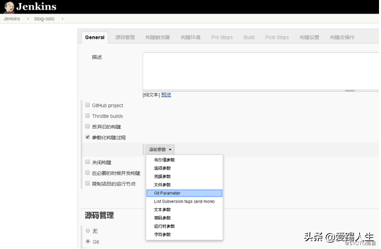The width and height of the screenshot is (381, 249).
Task: Expand arrow after Jenkins breadcrumb
Action: [28, 19]
